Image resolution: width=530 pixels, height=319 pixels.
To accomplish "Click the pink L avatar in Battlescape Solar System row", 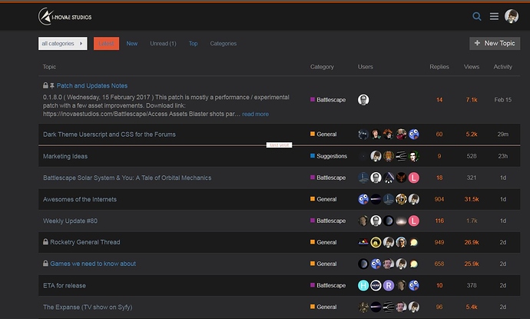I will [x=414, y=178].
